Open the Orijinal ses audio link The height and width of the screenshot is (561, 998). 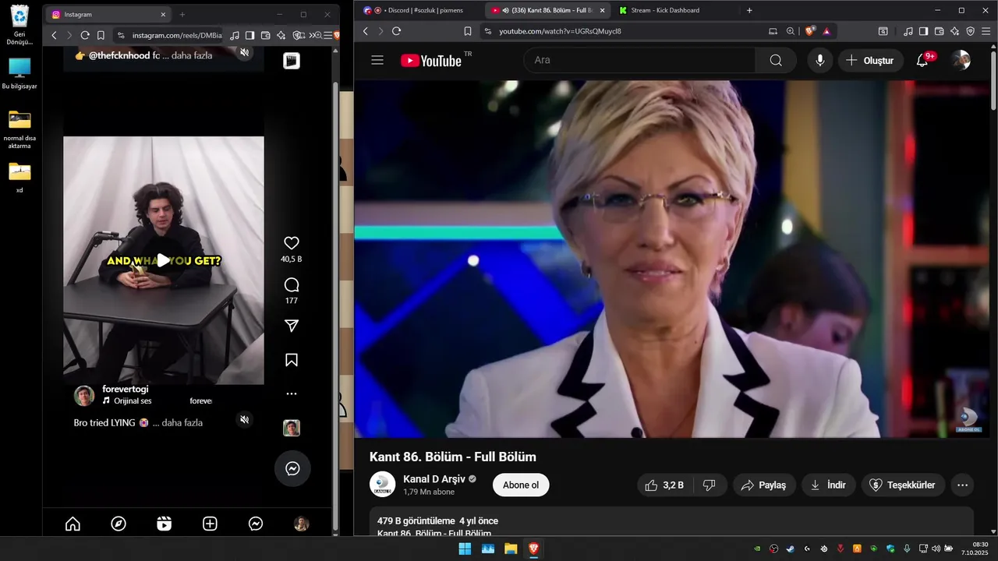(133, 401)
